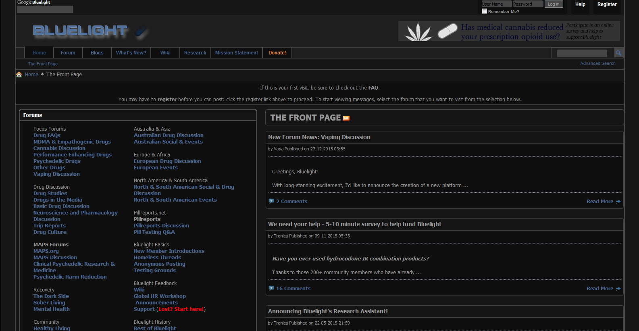Open Australian Social & Events forum

pyautogui.click(x=168, y=142)
